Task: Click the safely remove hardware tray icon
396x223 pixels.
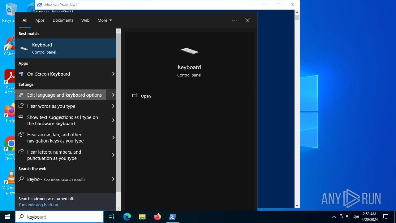Action: coord(341,217)
